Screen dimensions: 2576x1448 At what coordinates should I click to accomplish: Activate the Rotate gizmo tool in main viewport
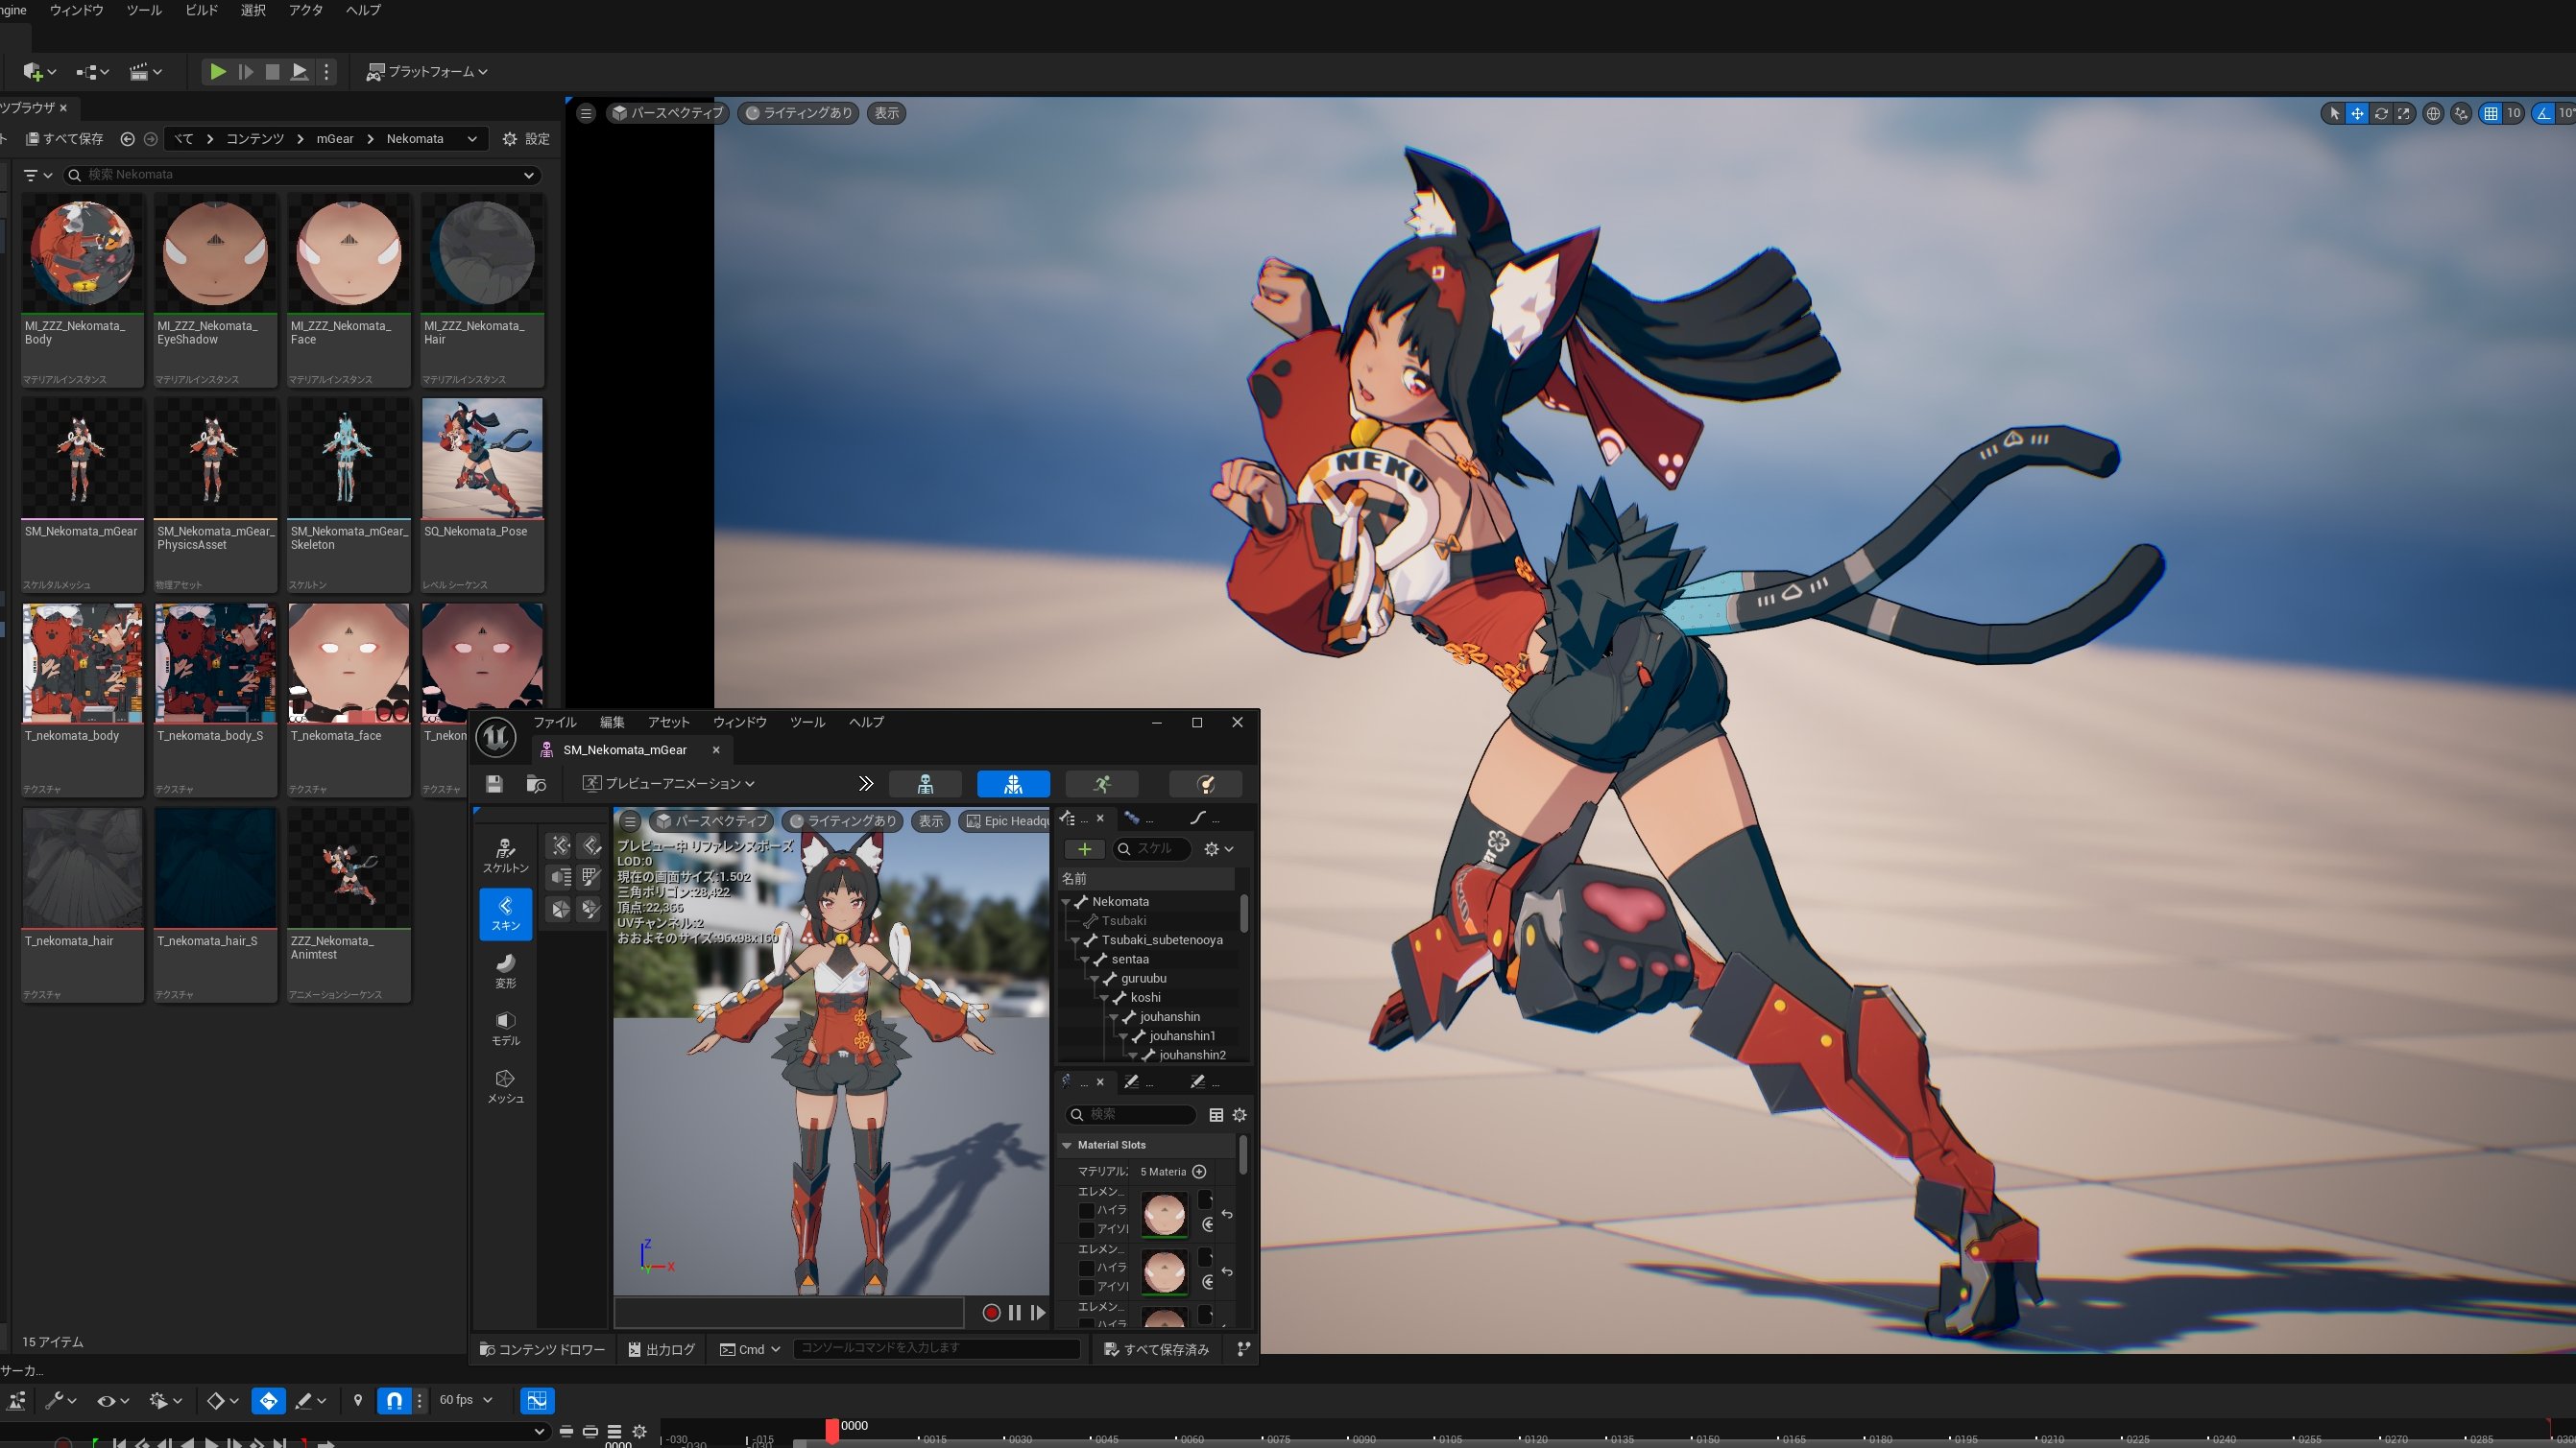(2381, 113)
